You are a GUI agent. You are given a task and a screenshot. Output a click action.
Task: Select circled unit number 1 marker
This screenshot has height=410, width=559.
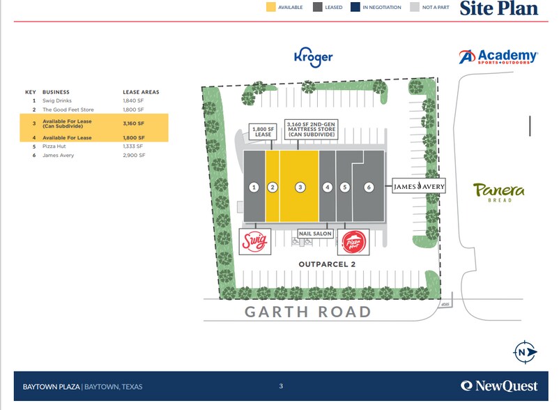[x=254, y=187]
